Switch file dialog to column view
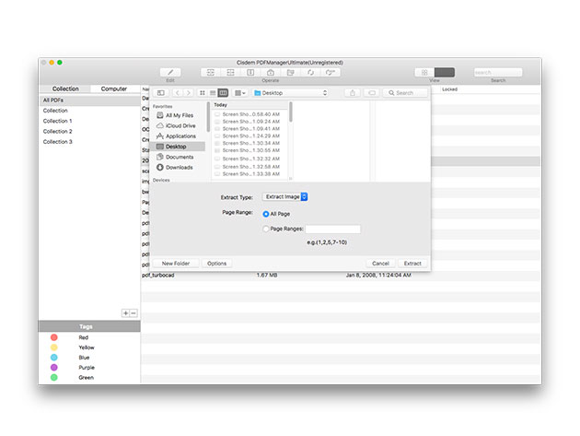The width and height of the screenshot is (580, 436). 223,93
